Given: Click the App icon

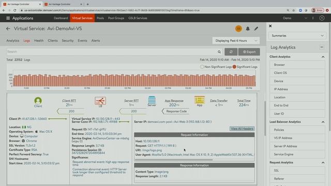Looking at the screenshot, I should [200, 100].
